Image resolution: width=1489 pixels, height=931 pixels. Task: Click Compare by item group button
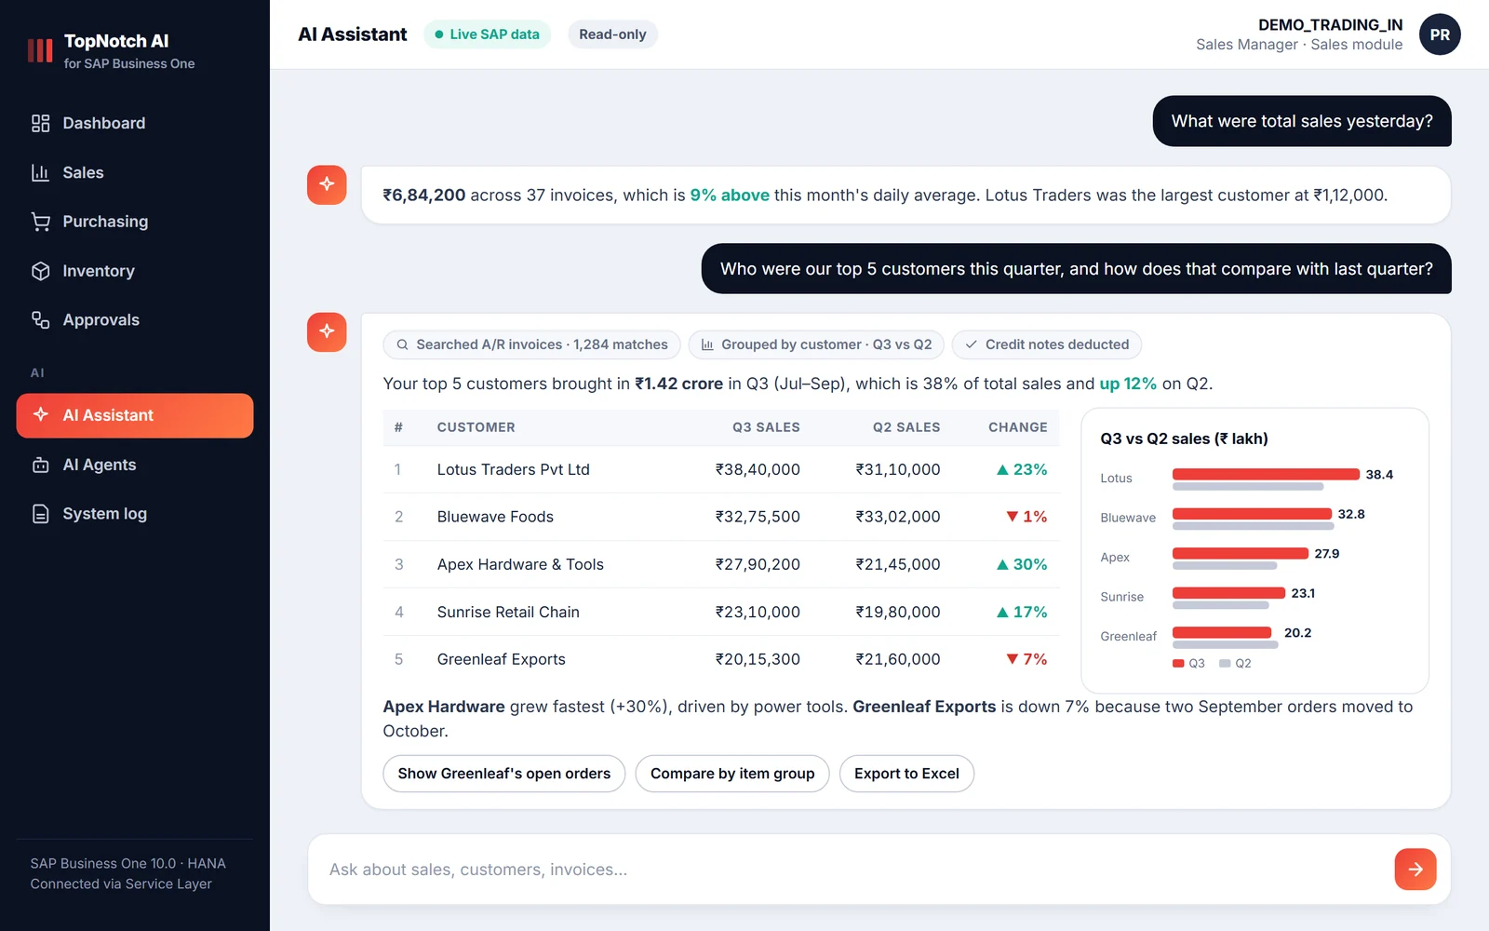pyautogui.click(x=732, y=774)
